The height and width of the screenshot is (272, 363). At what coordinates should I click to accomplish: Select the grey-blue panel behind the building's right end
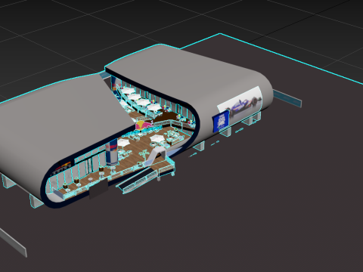(287, 98)
